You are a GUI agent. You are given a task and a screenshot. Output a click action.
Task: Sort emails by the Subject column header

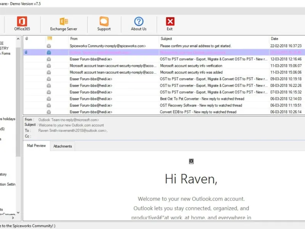tap(166, 39)
